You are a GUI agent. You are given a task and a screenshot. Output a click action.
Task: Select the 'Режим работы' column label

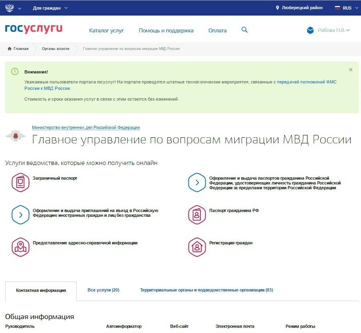[300, 326]
